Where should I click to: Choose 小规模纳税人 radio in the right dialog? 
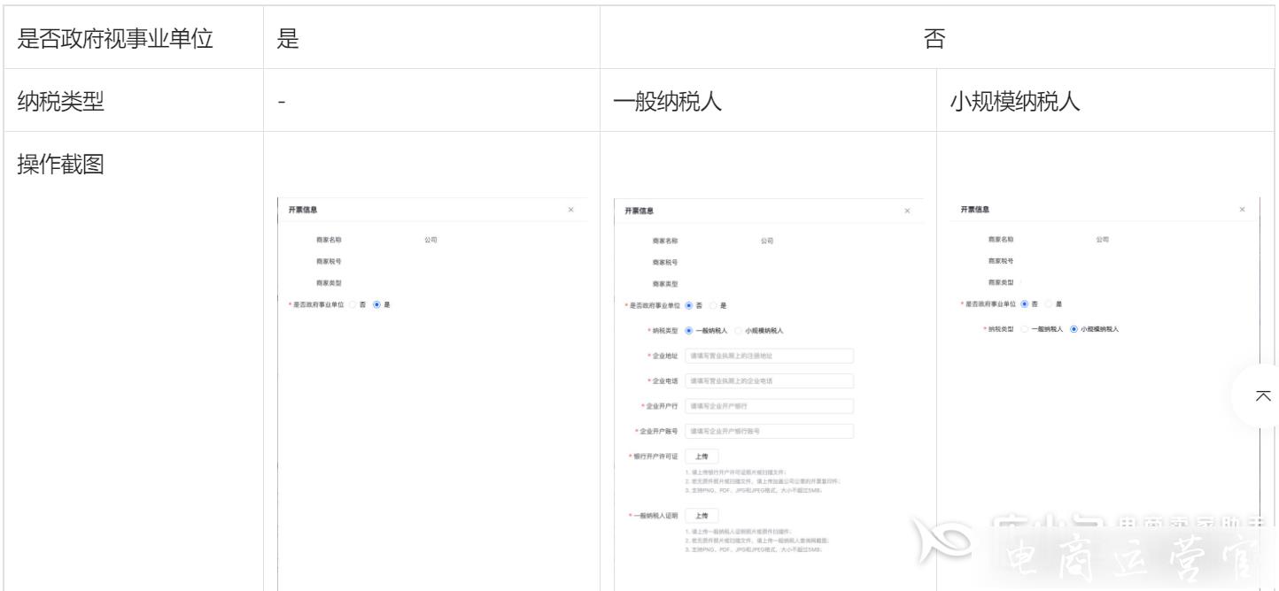coord(1075,329)
